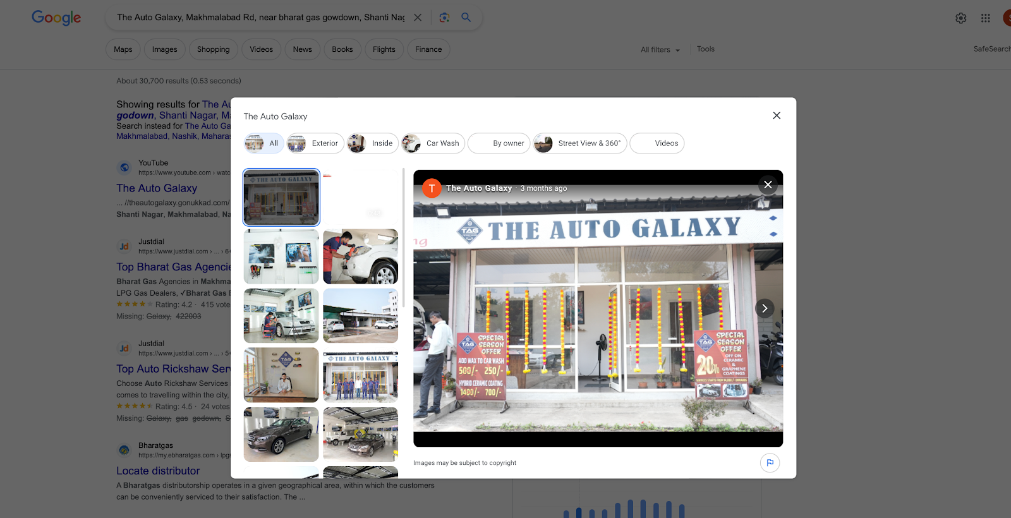Click the YouTube site favicon
Screen dimensions: 1011x518
pyautogui.click(x=124, y=167)
